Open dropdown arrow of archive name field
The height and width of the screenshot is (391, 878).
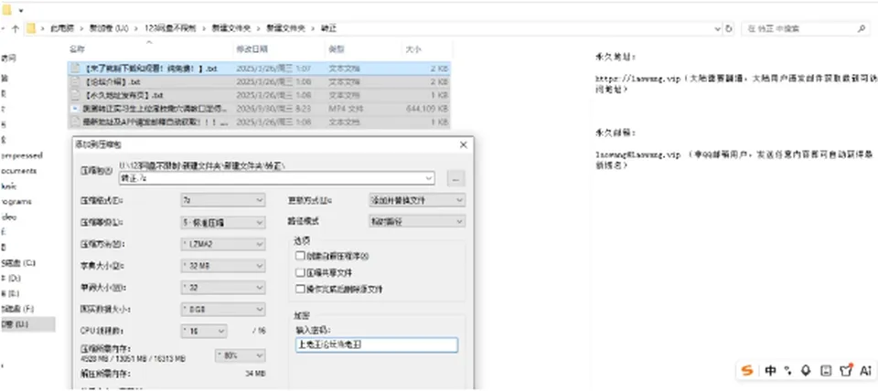coord(430,178)
